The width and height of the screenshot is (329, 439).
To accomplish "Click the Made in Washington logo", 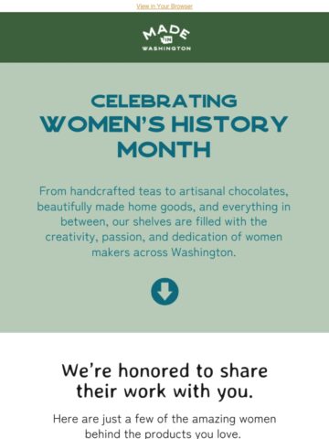I will coord(166,37).
